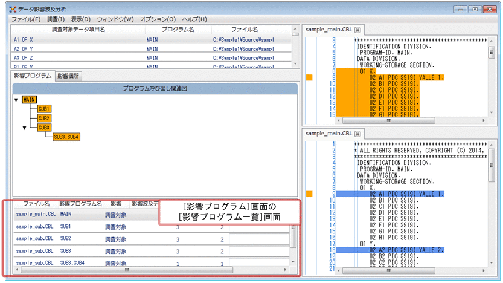Click the lower editor horizontal scrollbar thumb
Viewport: 503px width, 283px height.
(x=389, y=270)
